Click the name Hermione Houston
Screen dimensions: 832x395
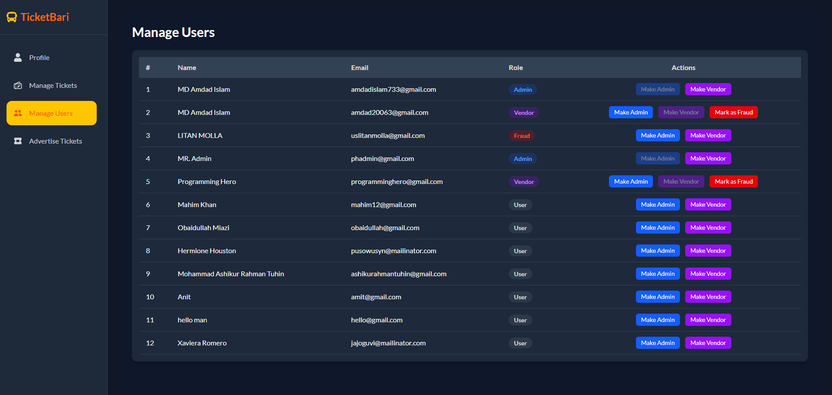pos(207,251)
